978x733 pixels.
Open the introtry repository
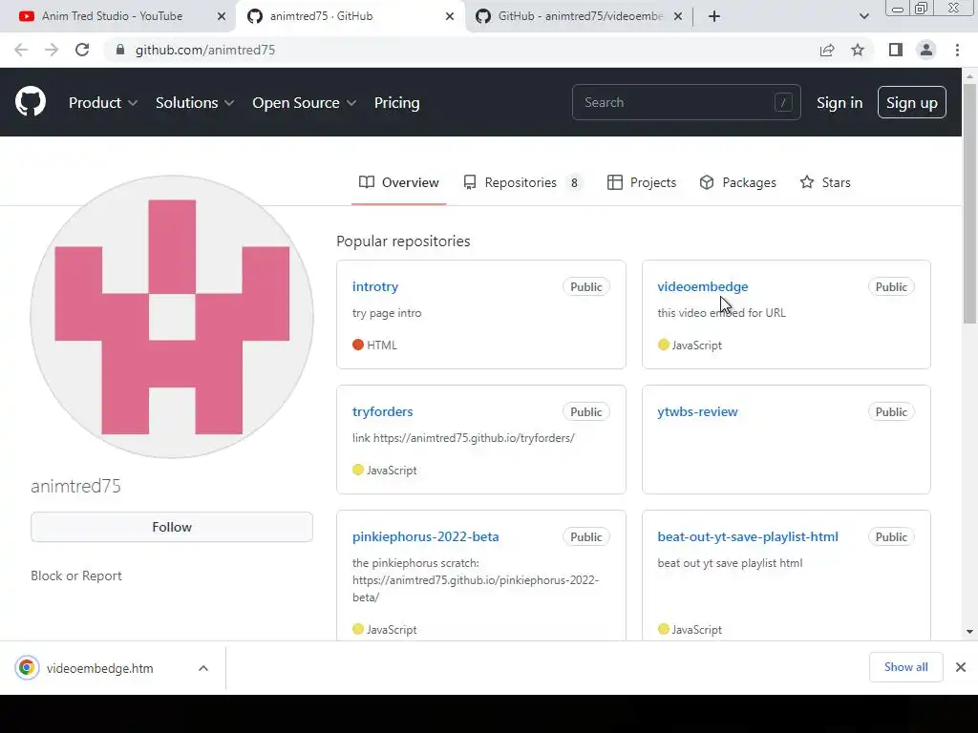[374, 286]
